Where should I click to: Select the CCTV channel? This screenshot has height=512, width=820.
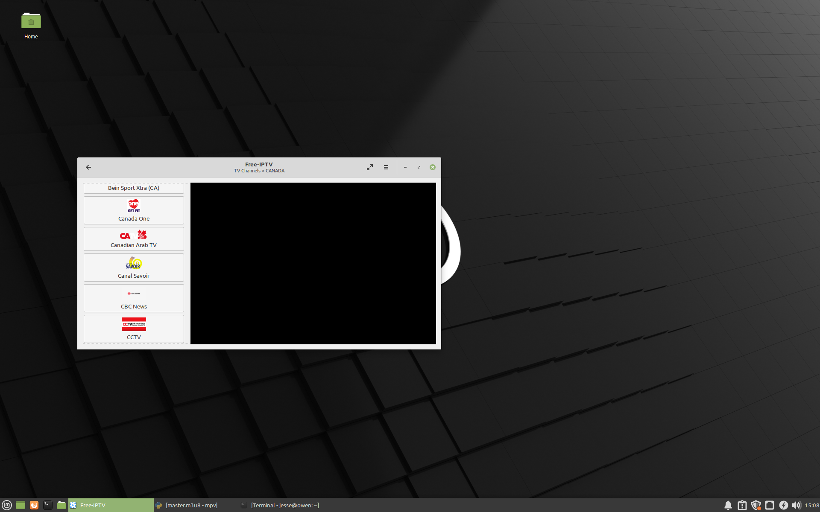[134, 329]
